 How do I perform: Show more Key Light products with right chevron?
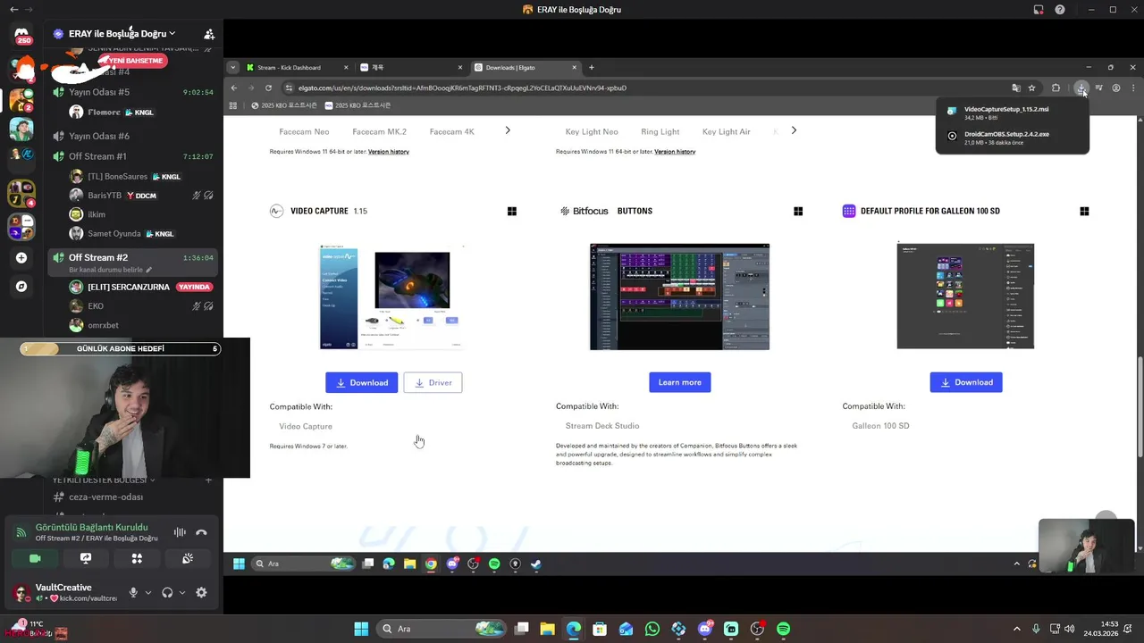click(x=794, y=130)
